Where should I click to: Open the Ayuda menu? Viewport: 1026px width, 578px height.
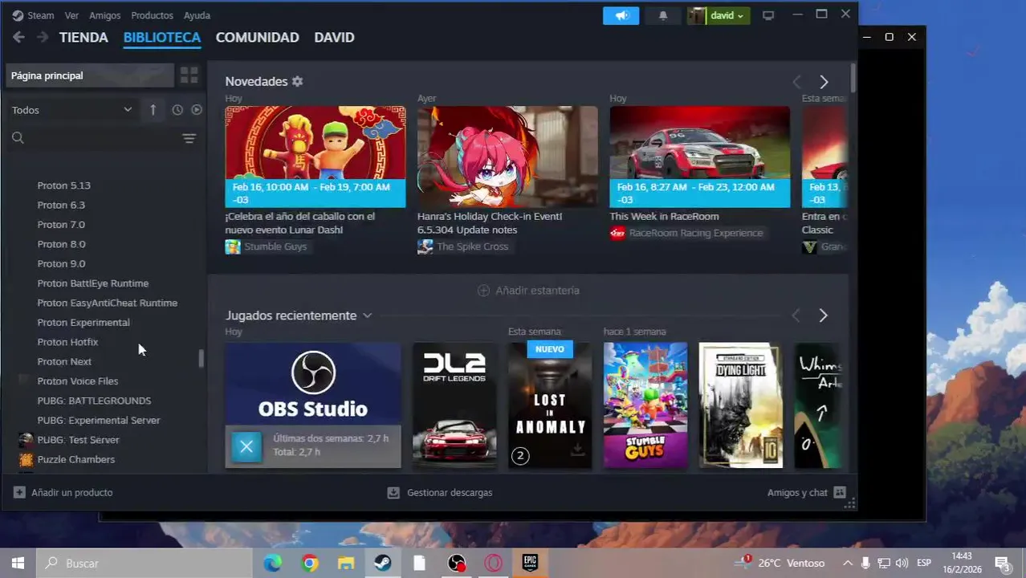(197, 15)
